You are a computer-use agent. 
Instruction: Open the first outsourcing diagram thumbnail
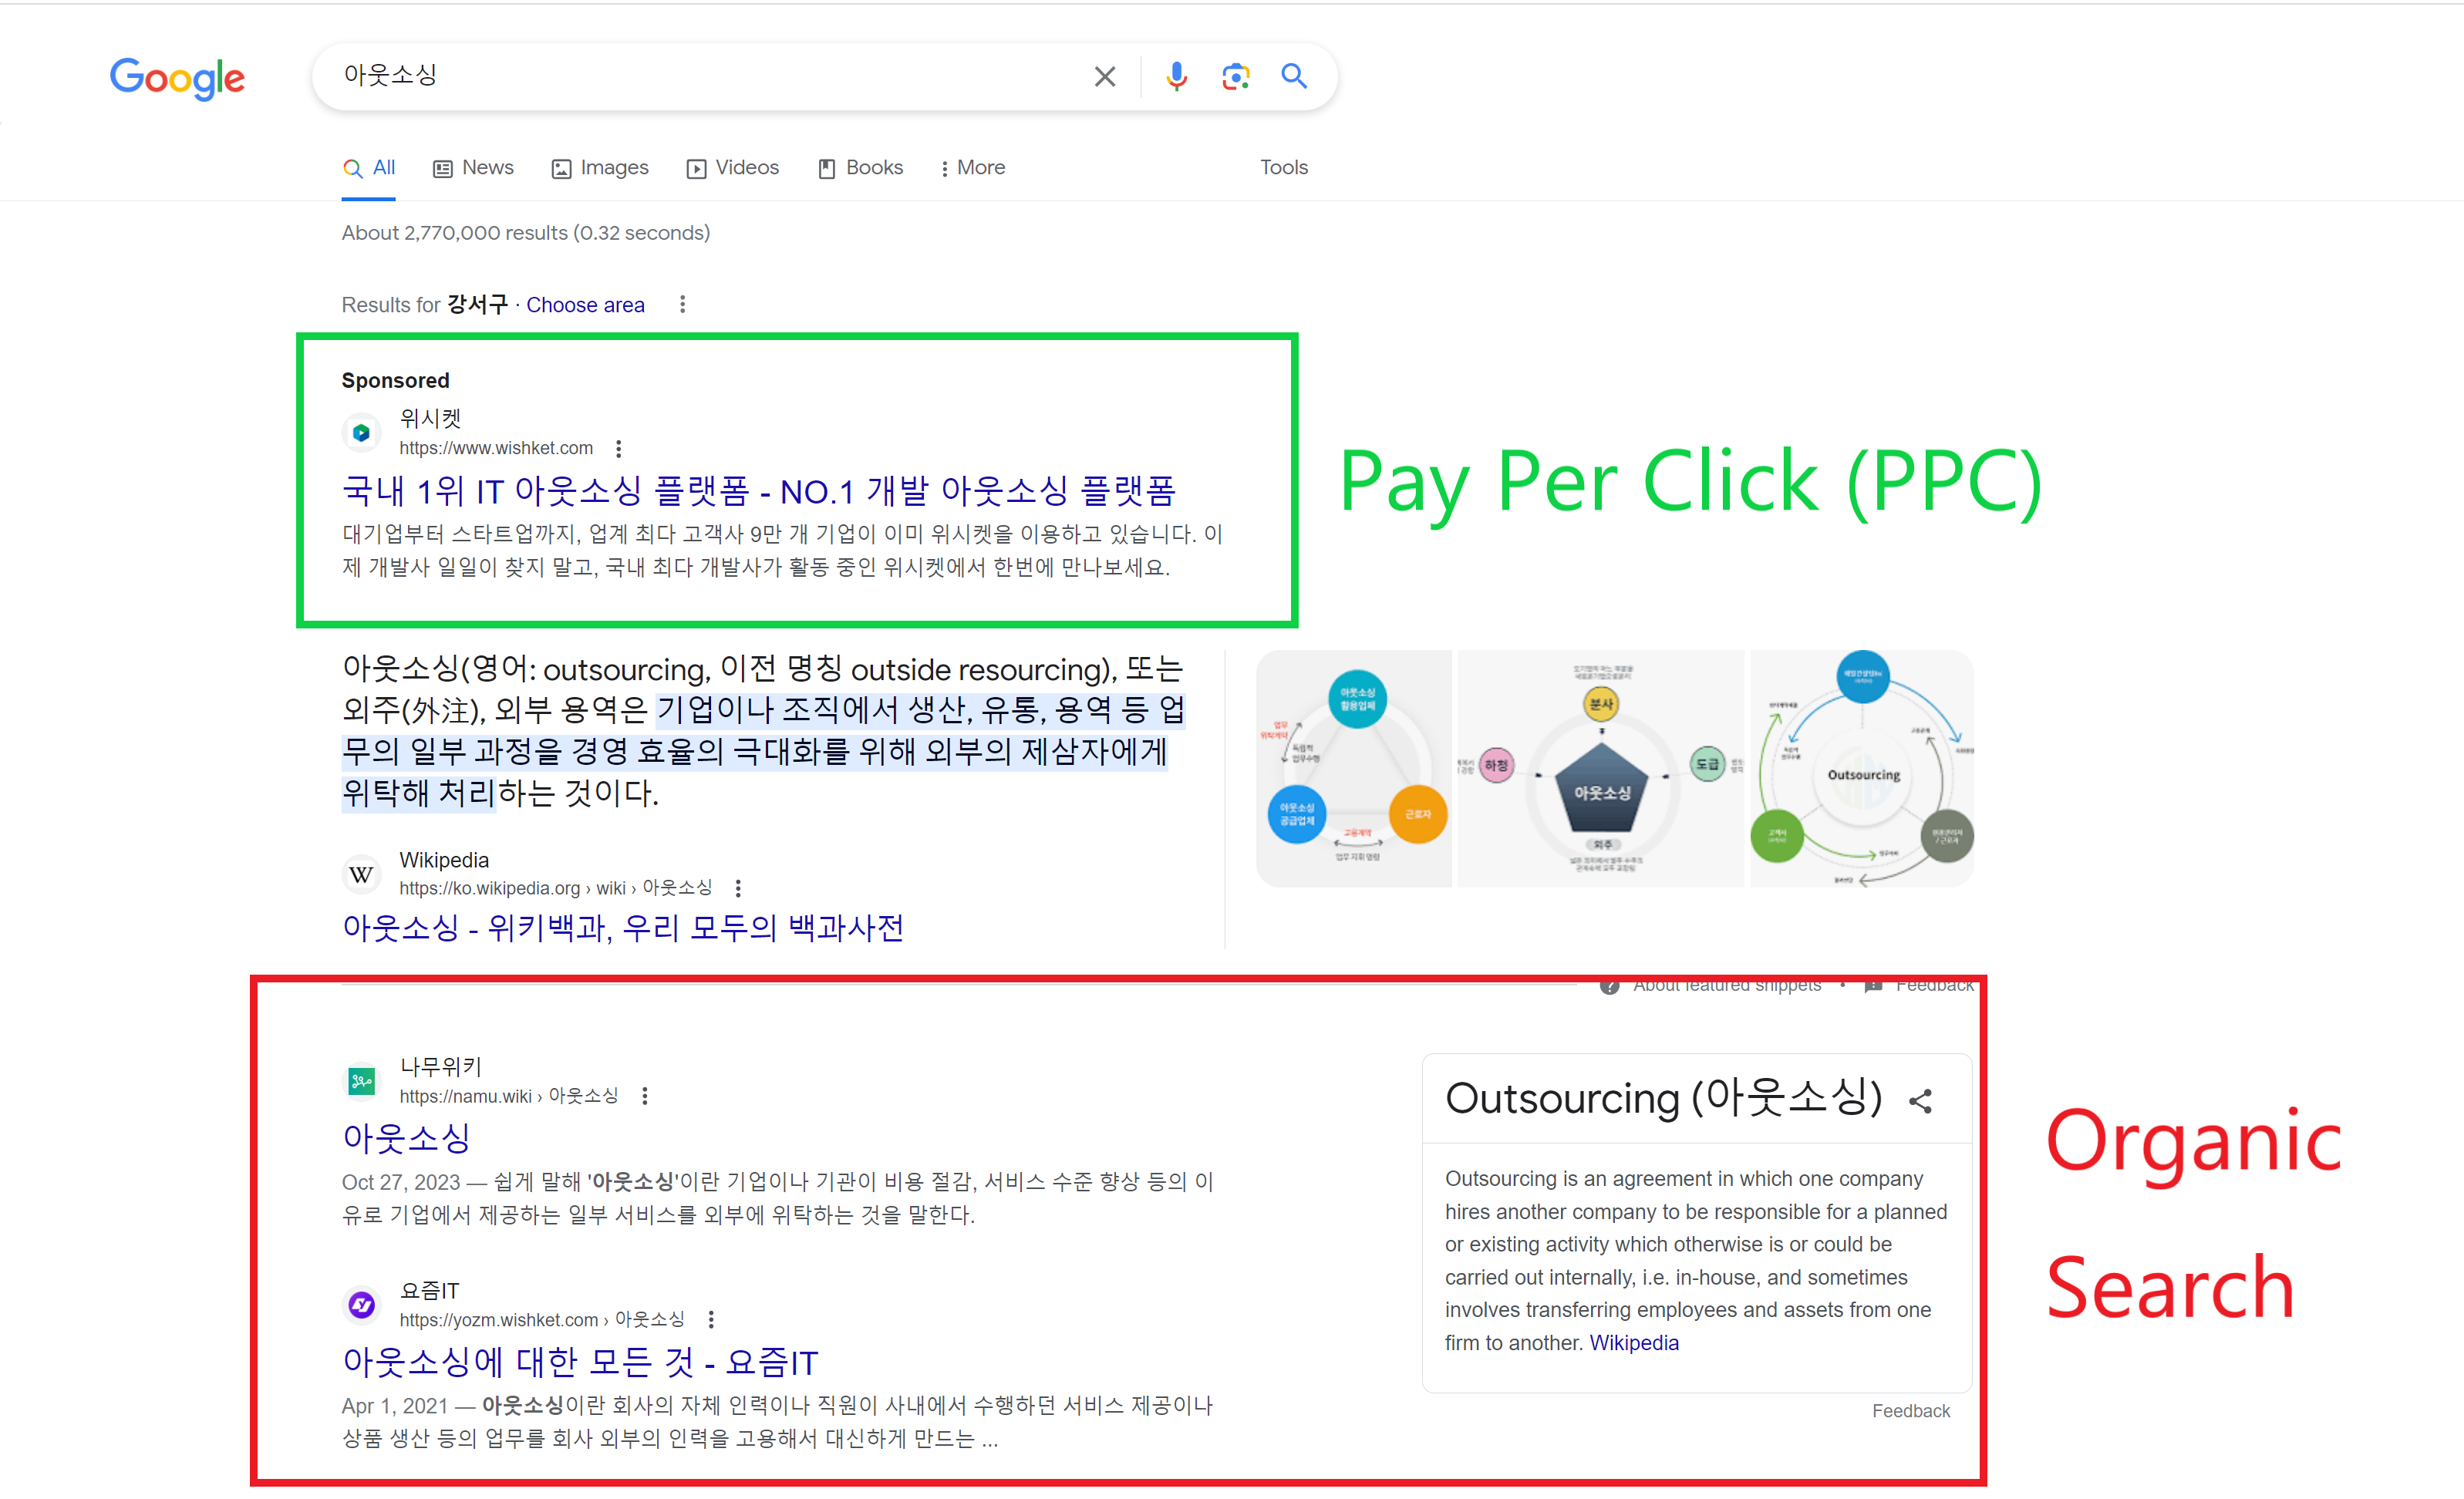1354,769
